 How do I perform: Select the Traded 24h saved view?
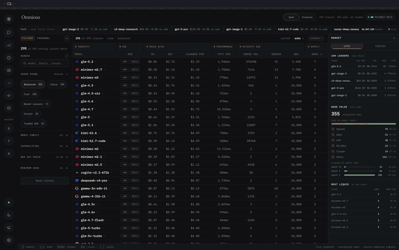[33, 124]
